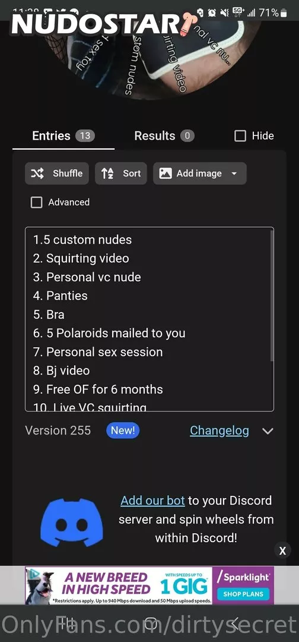Click the Add image picture icon
Image resolution: width=299 pixels, height=642 pixels.
(166, 174)
